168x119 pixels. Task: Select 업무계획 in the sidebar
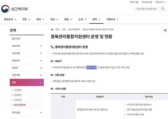(27, 39)
